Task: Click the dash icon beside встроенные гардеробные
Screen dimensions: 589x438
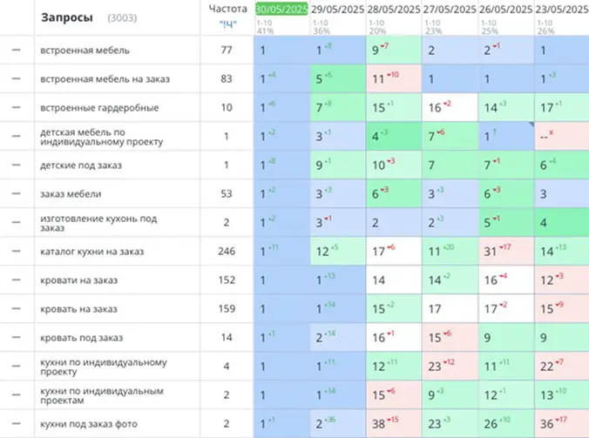Action: pos(17,107)
